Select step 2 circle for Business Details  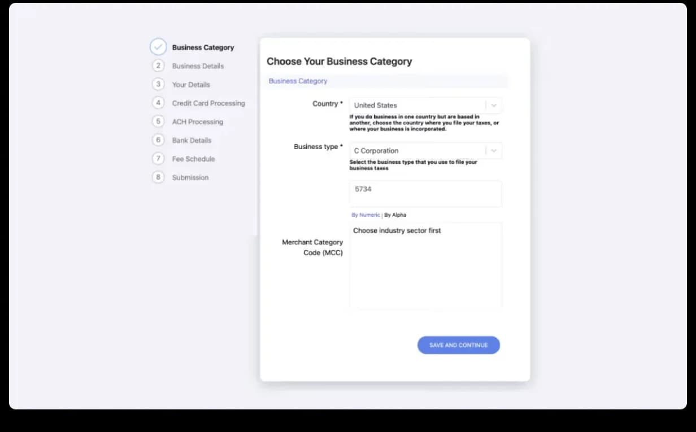[158, 66]
